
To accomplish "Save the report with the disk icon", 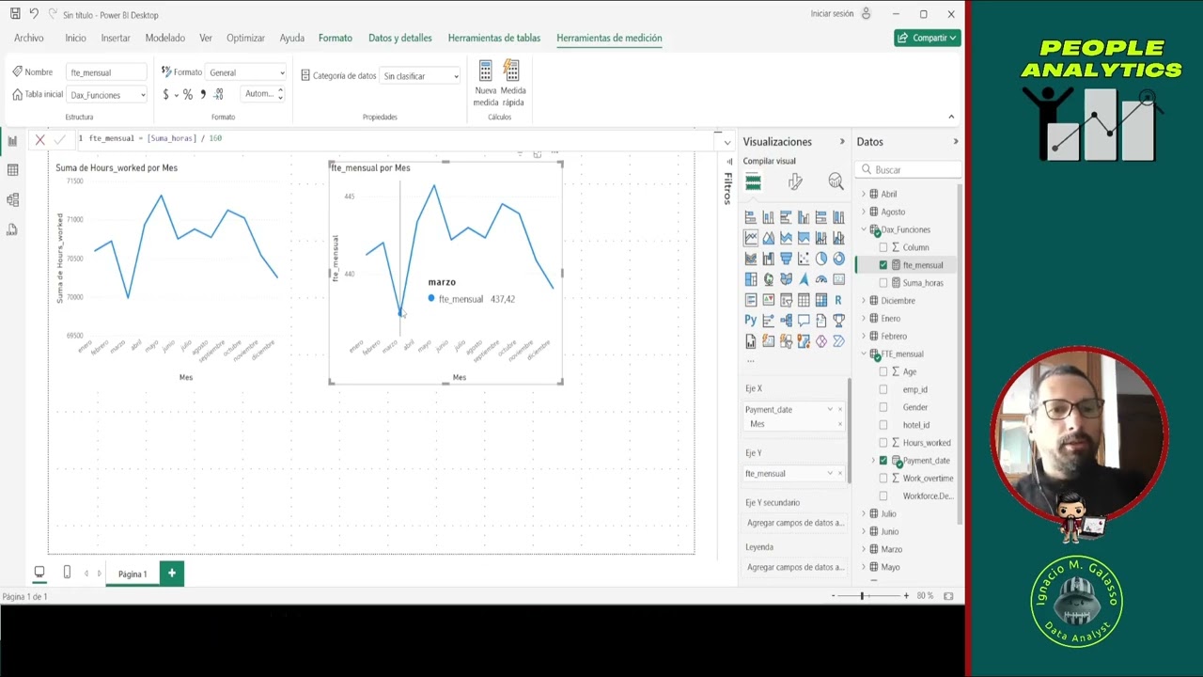I will click(15, 14).
